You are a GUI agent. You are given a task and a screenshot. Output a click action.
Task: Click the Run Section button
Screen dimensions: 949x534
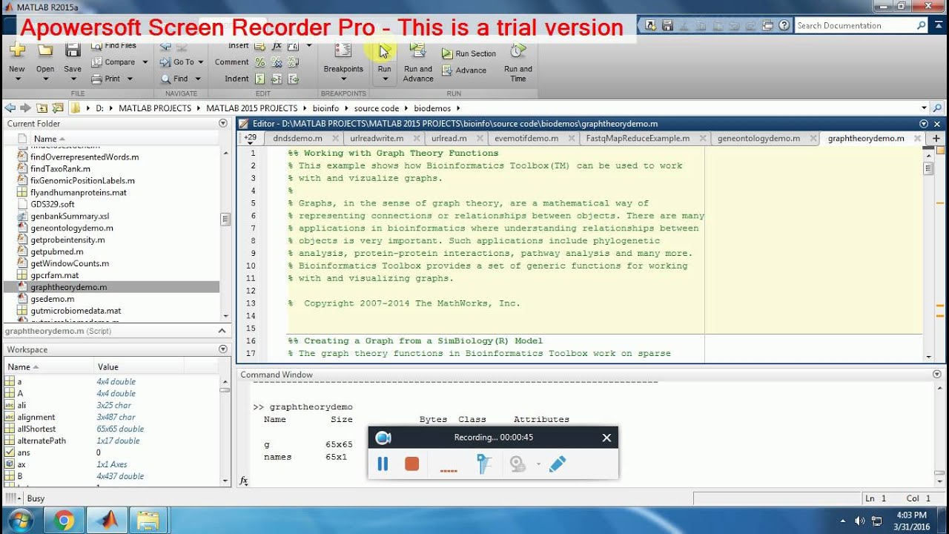(x=469, y=53)
